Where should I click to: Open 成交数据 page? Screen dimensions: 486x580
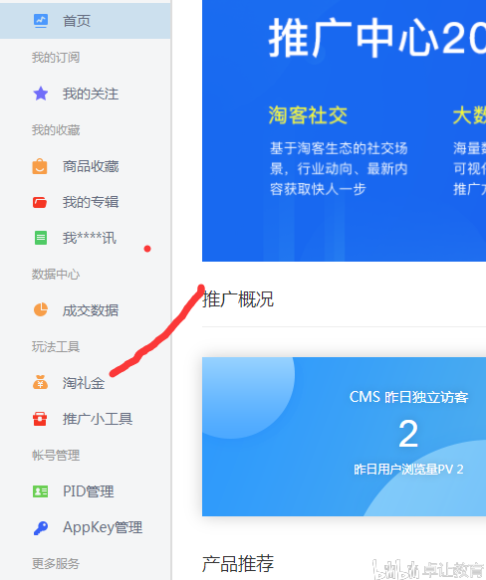[91, 310]
